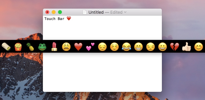The image size is (205, 100).
Task: Insert the red heart emoji from the Touch Bar
Action: [78, 47]
